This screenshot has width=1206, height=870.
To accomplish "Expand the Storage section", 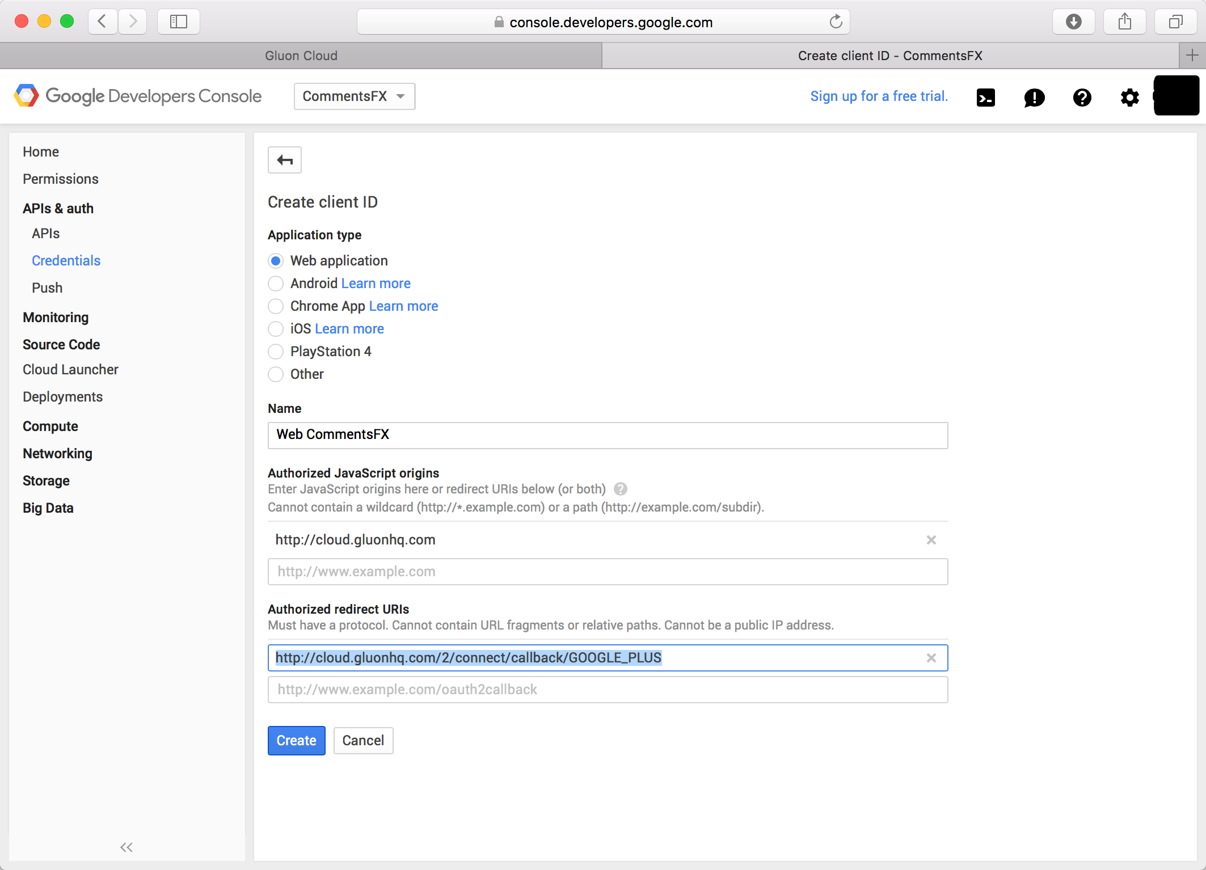I will (46, 481).
